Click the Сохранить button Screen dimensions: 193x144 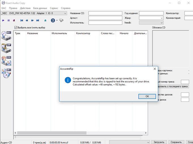point(176,142)
